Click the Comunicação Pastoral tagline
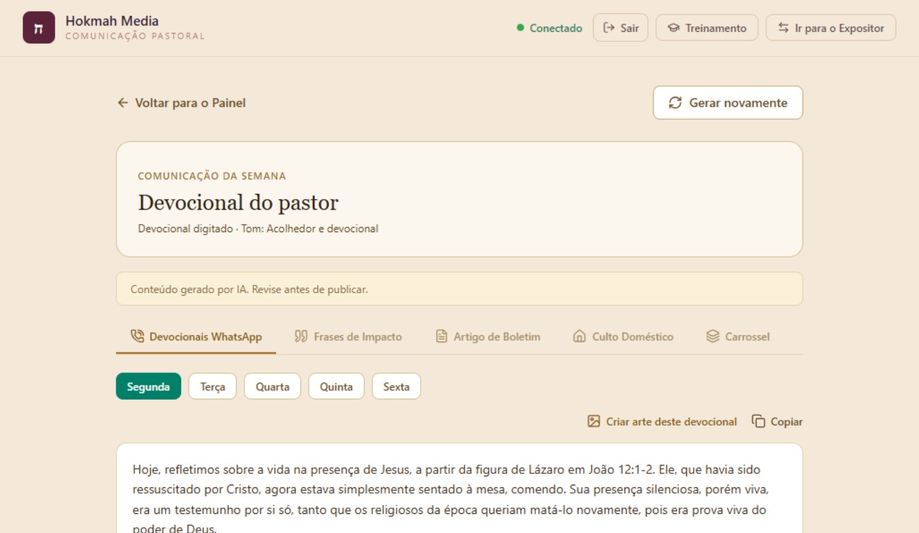This screenshot has height=533, width=919. pyautogui.click(x=135, y=36)
